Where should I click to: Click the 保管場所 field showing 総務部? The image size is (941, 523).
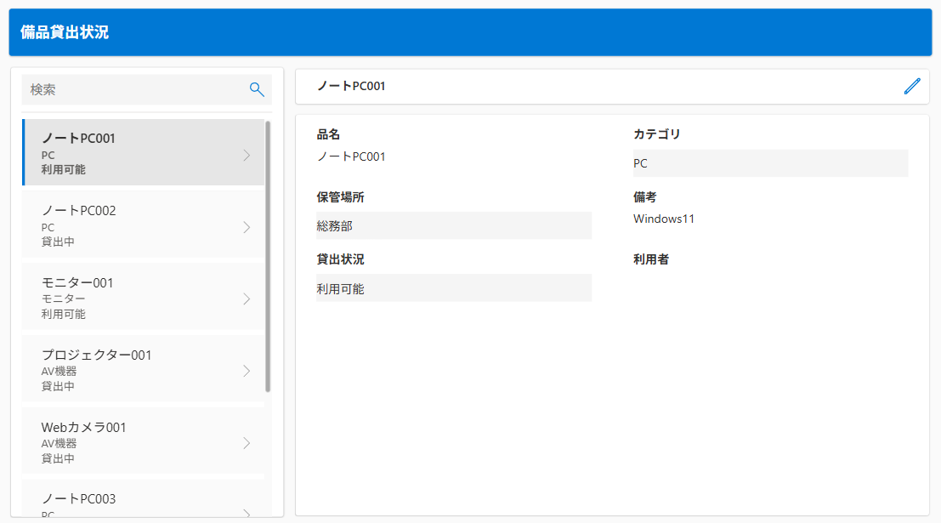(454, 225)
